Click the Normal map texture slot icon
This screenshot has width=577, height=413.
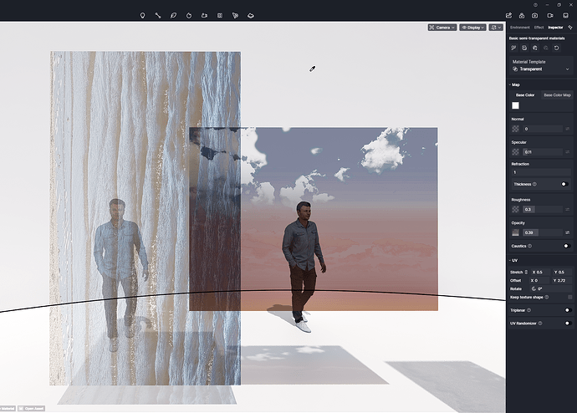point(515,129)
